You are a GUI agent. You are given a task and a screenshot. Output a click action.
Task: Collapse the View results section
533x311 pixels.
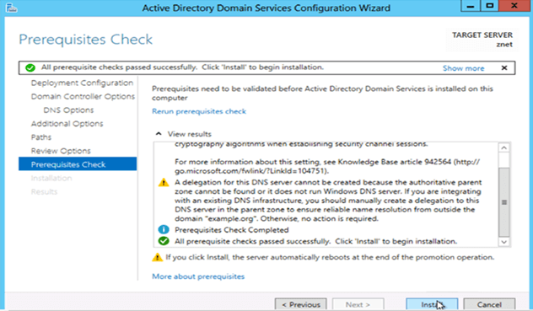[x=159, y=134]
